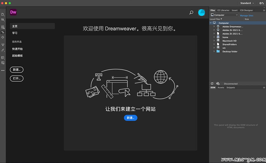Click the connect-to-server icon beside Disconnected
This screenshot has width=266, height=163.
tap(218, 84)
